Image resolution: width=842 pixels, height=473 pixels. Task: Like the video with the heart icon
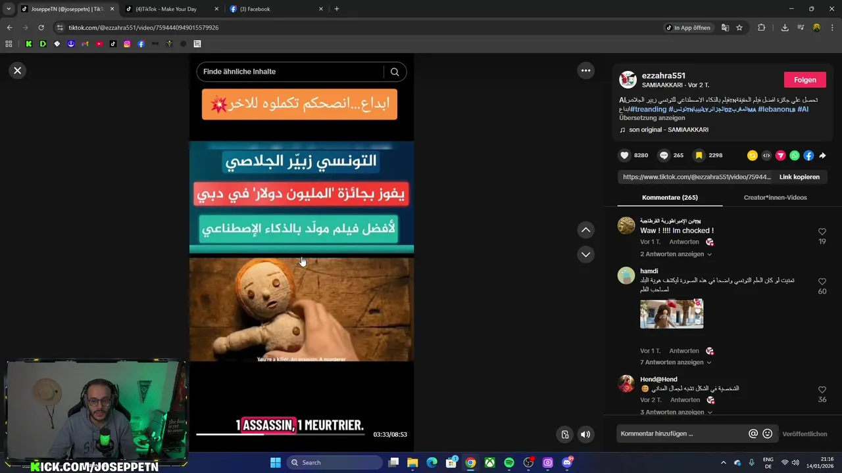(624, 155)
